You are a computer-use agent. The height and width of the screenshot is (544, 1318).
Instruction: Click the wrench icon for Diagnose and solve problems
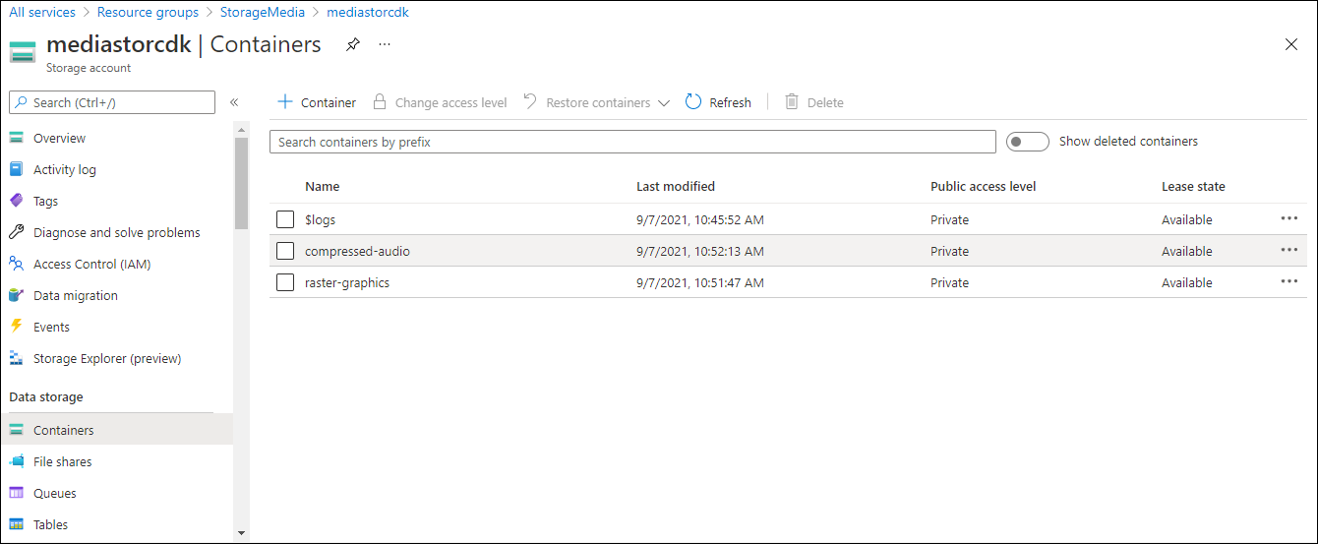point(16,232)
